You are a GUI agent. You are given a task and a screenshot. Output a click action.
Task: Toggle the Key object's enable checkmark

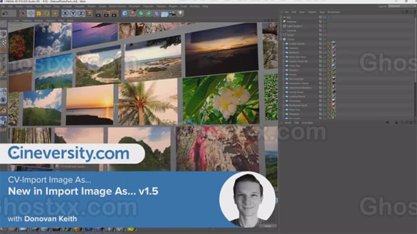[x=325, y=17]
